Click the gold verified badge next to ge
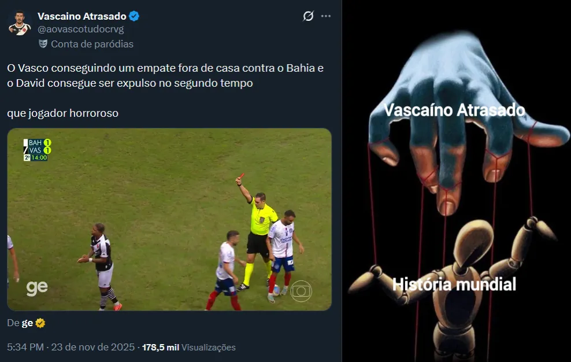 [40, 323]
